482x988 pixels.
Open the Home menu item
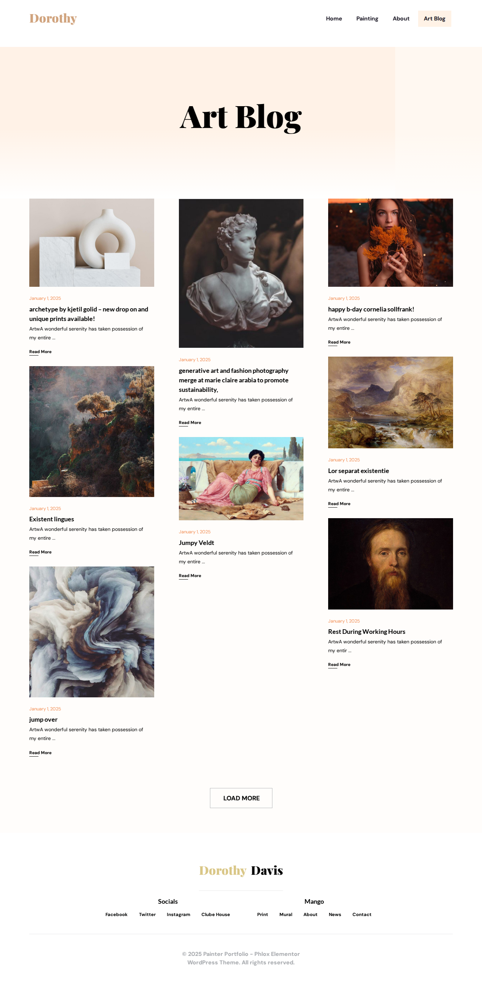[334, 18]
